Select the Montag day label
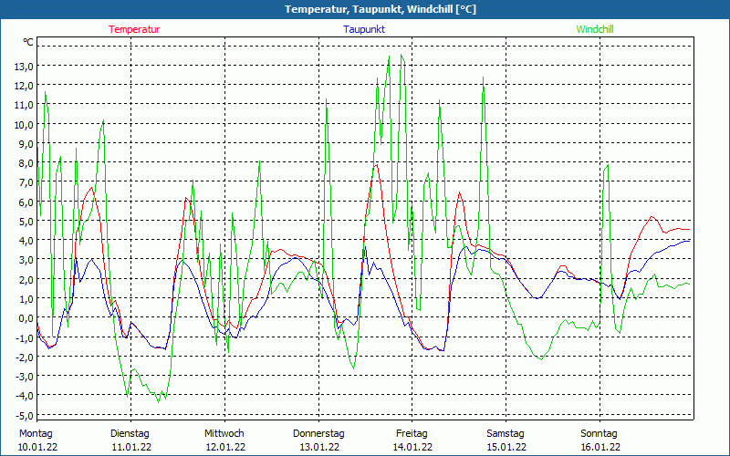 (x=36, y=433)
